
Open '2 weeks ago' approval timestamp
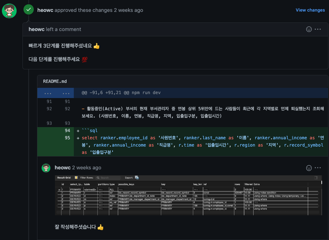coord(128,10)
